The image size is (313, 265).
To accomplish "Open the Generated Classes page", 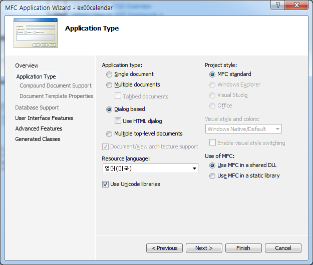I will coord(38,139).
